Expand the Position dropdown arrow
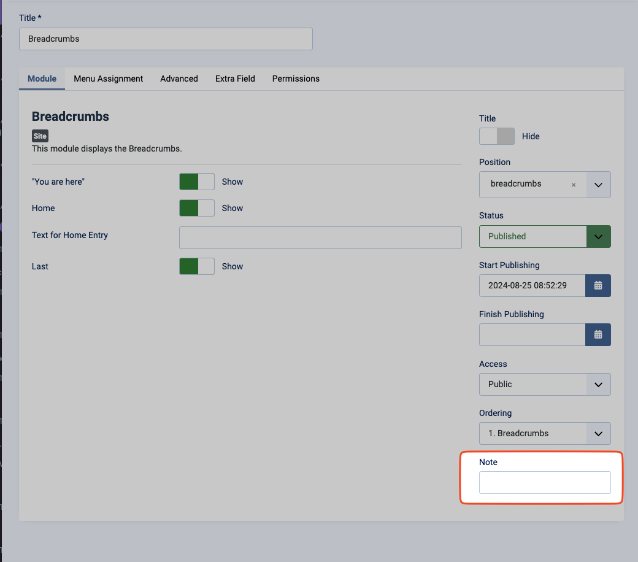Image resolution: width=638 pixels, height=562 pixels. click(x=599, y=185)
